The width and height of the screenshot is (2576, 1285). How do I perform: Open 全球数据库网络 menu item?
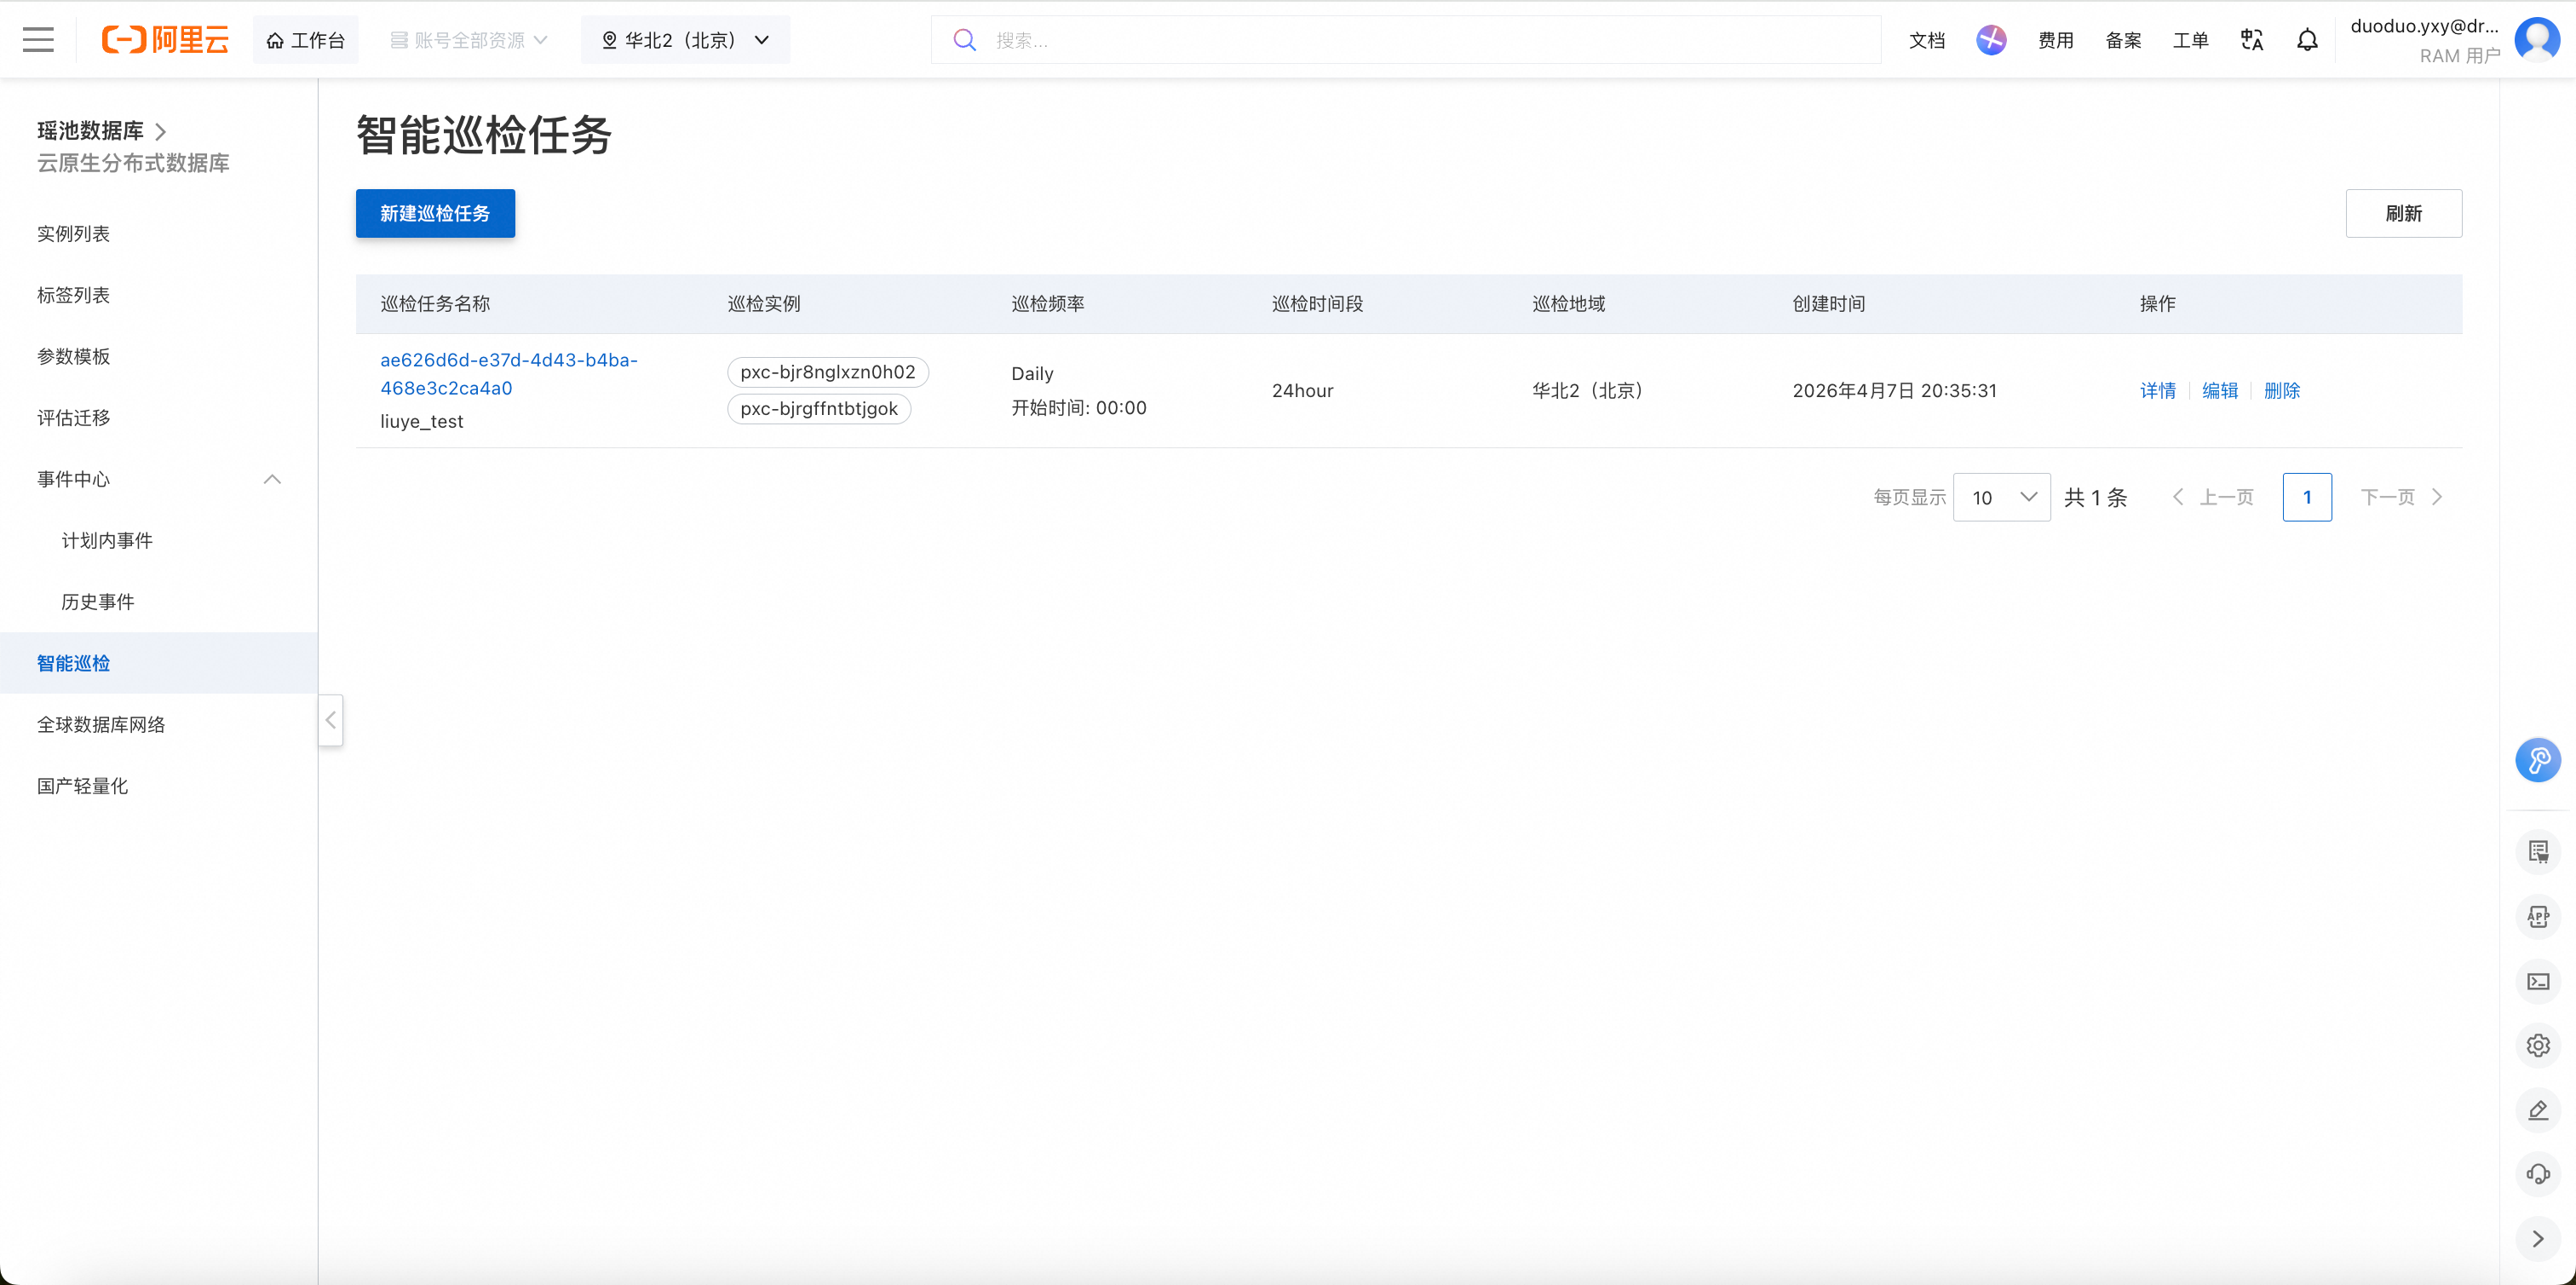coord(101,725)
